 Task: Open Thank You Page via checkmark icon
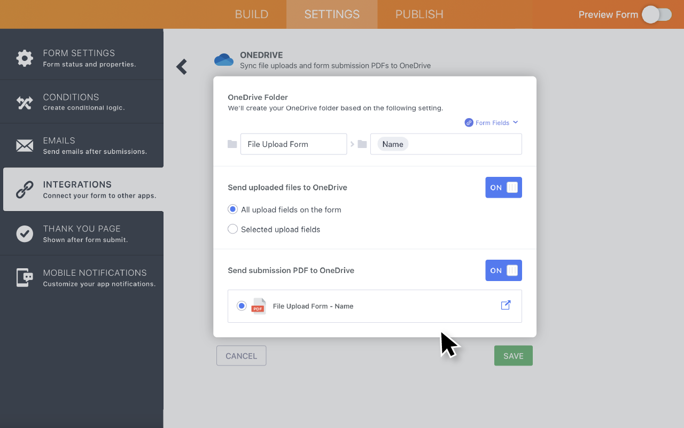click(x=25, y=233)
